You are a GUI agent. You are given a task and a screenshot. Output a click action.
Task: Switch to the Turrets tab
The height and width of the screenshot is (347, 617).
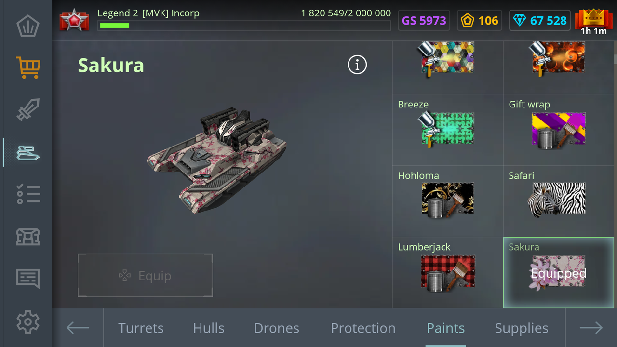pos(141,328)
